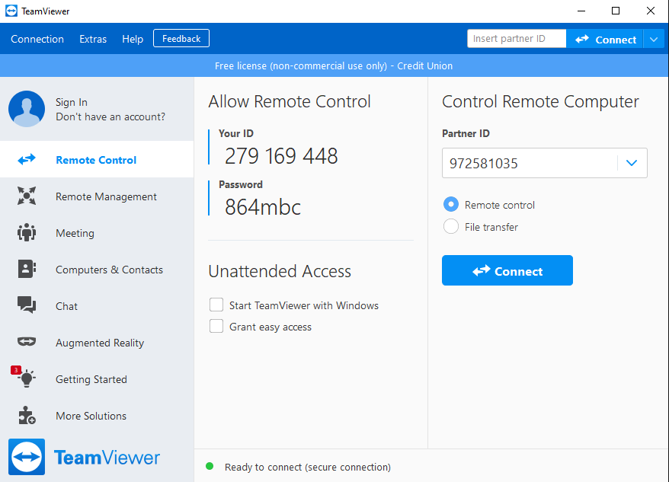Expand the Partner ID history dropdown

632,163
